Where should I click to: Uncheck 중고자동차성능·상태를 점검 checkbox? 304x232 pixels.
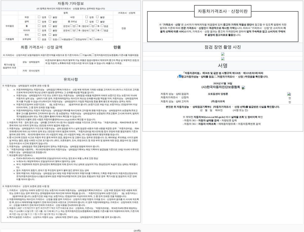coord(180,76)
